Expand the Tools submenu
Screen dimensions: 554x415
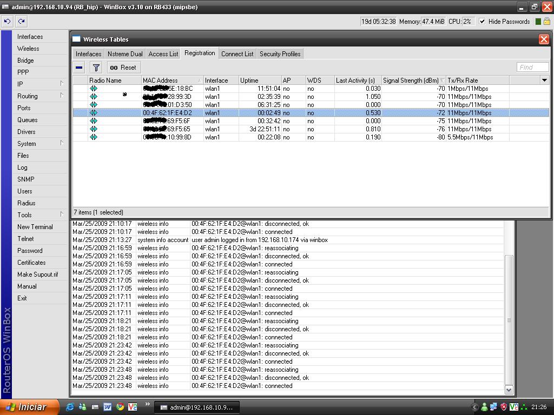coord(62,214)
